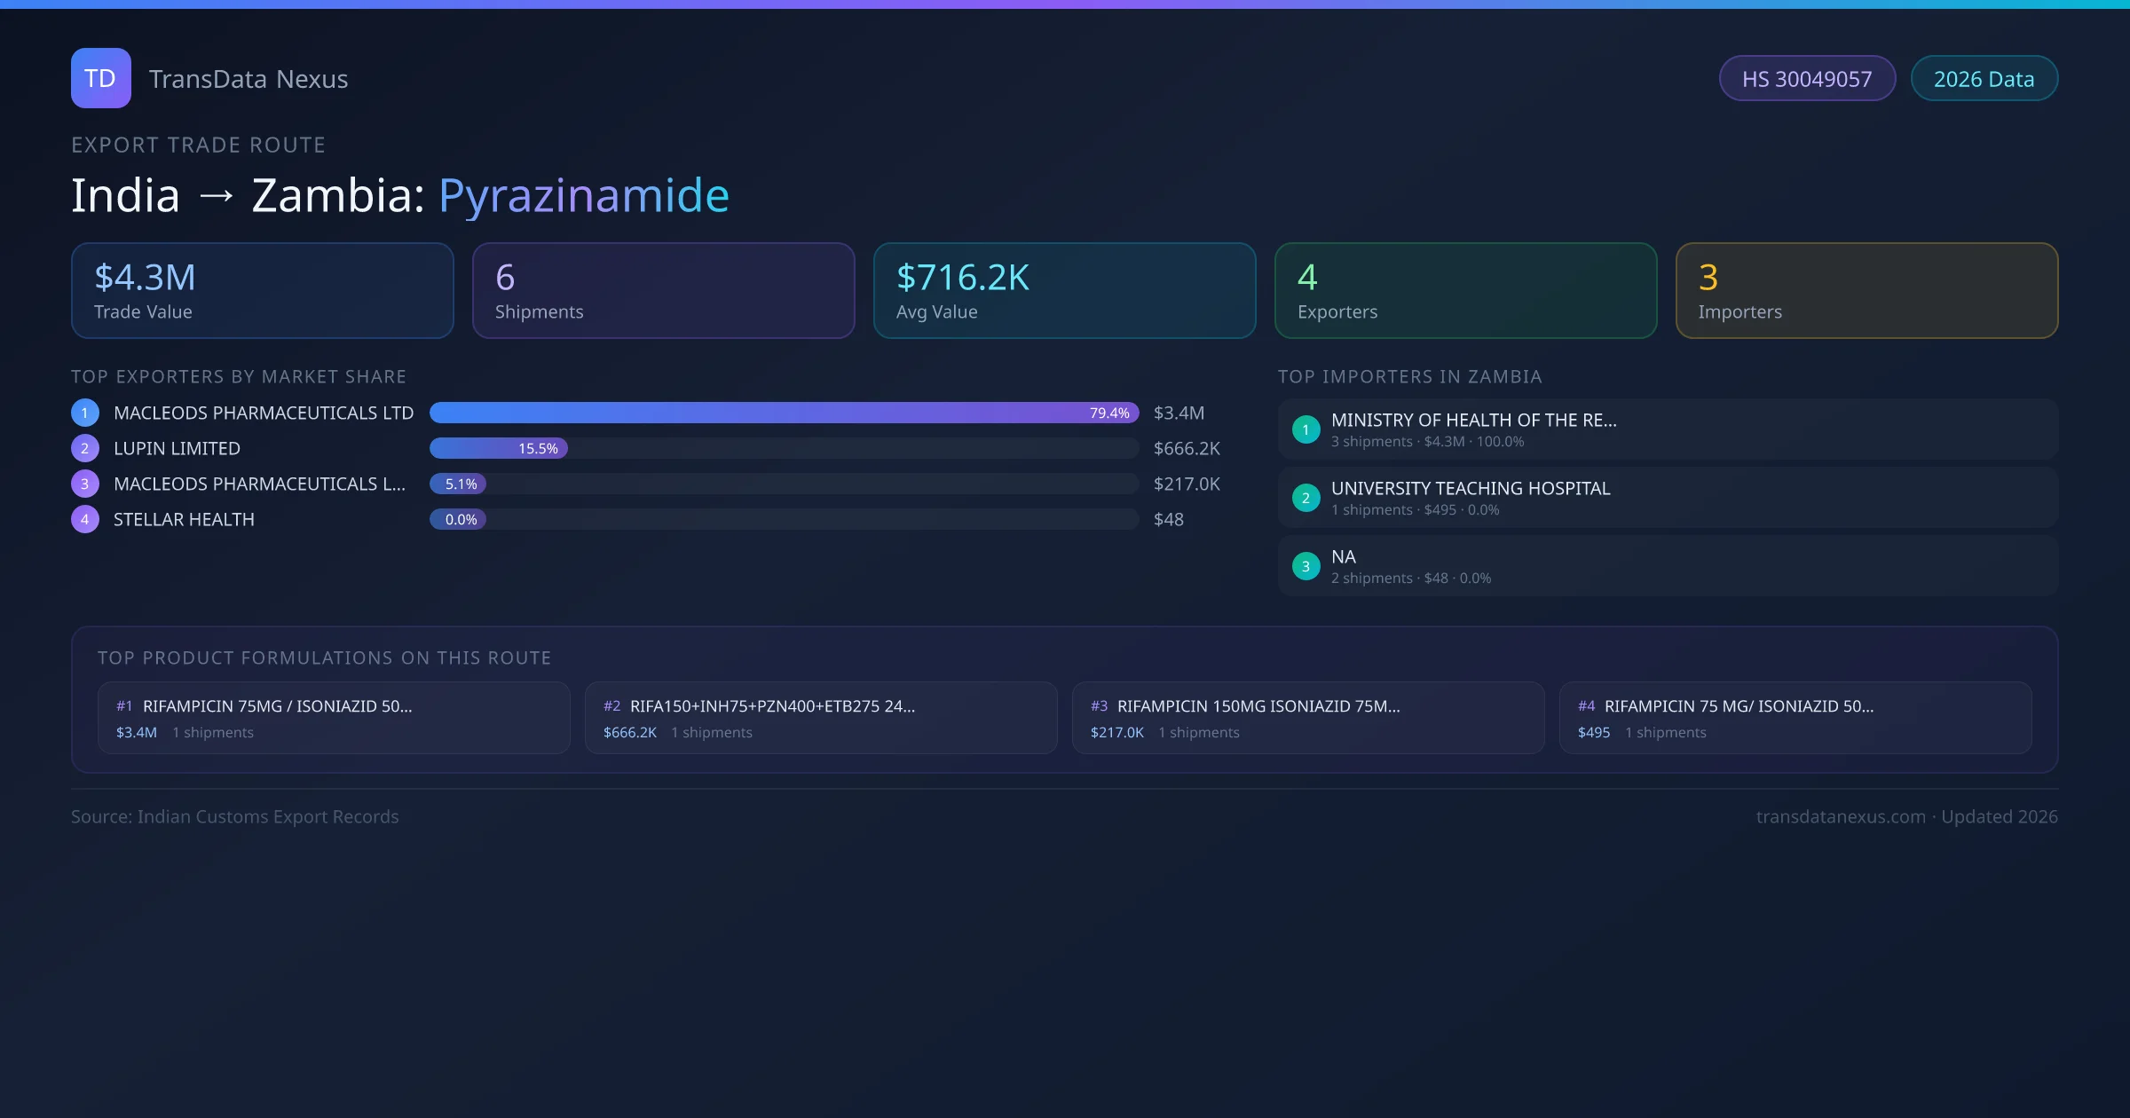2130x1118 pixels.
Task: Open the 4 Exporters stat card
Action: [1465, 291]
